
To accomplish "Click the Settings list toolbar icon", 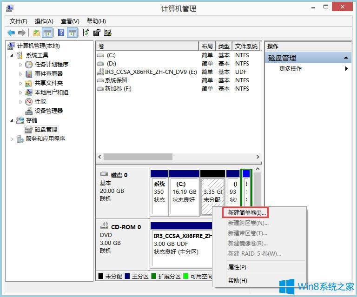I will (108, 33).
